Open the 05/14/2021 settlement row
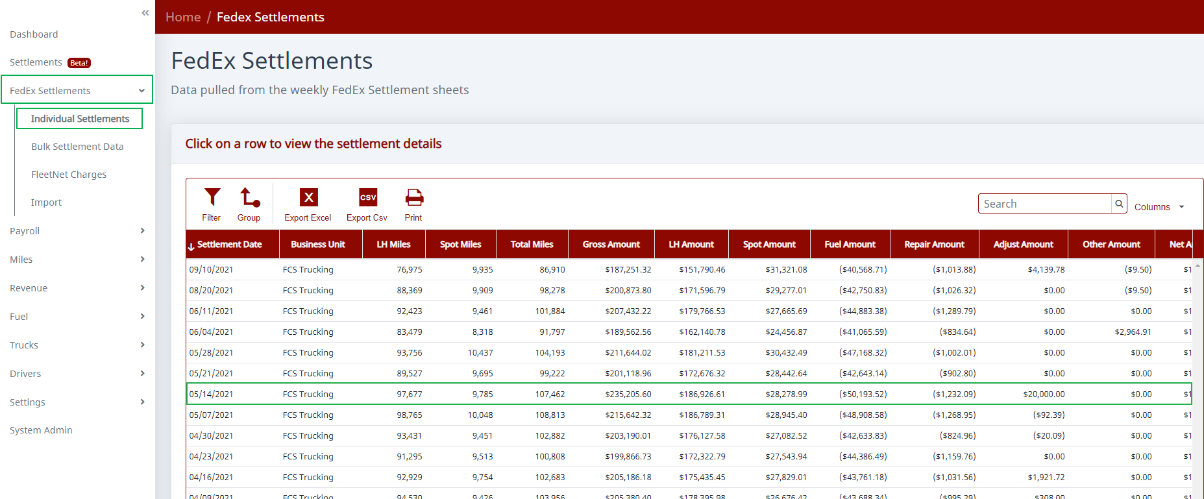Image resolution: width=1204 pixels, height=499 pixels. (689, 394)
